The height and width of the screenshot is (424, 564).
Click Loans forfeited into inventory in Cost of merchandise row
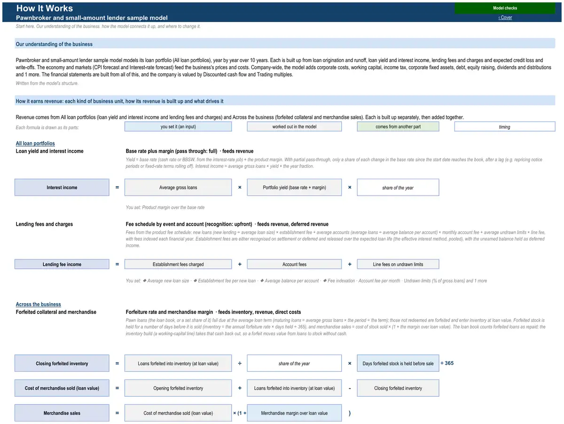pyautogui.click(x=294, y=388)
